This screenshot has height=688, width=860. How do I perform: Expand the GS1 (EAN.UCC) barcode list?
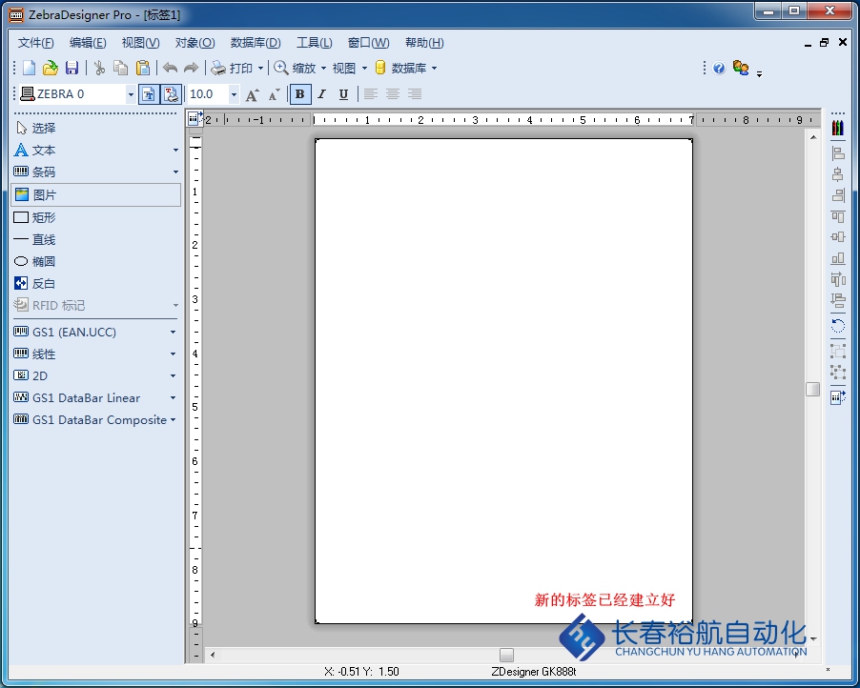click(173, 333)
